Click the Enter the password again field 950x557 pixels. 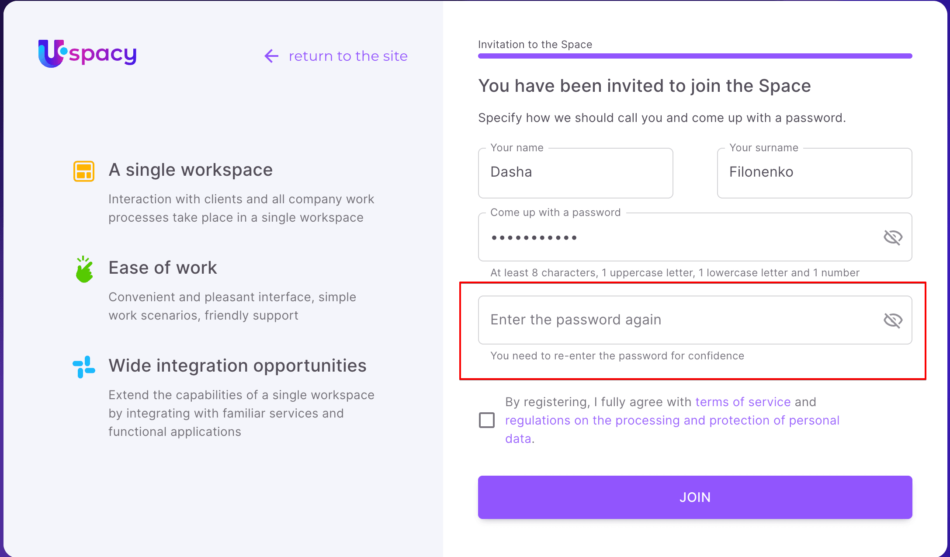click(682, 320)
